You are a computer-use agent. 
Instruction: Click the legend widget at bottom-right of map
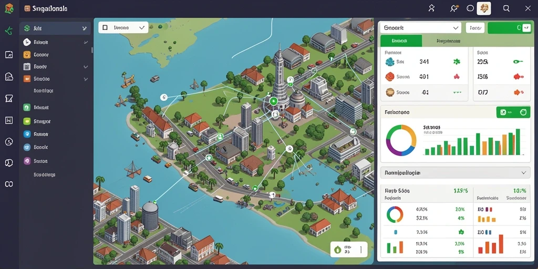coord(349,250)
